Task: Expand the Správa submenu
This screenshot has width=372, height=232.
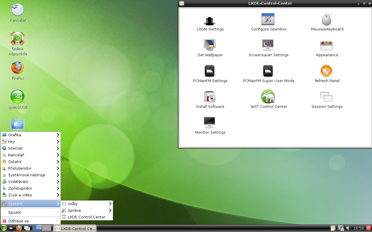Action: pos(87,211)
